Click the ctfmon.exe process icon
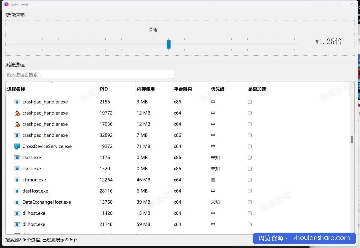360x248 pixels. (x=17, y=180)
